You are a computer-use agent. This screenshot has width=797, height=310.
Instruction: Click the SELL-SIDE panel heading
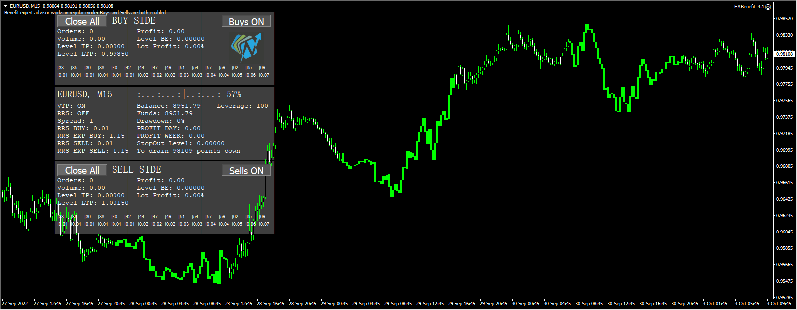[137, 170]
